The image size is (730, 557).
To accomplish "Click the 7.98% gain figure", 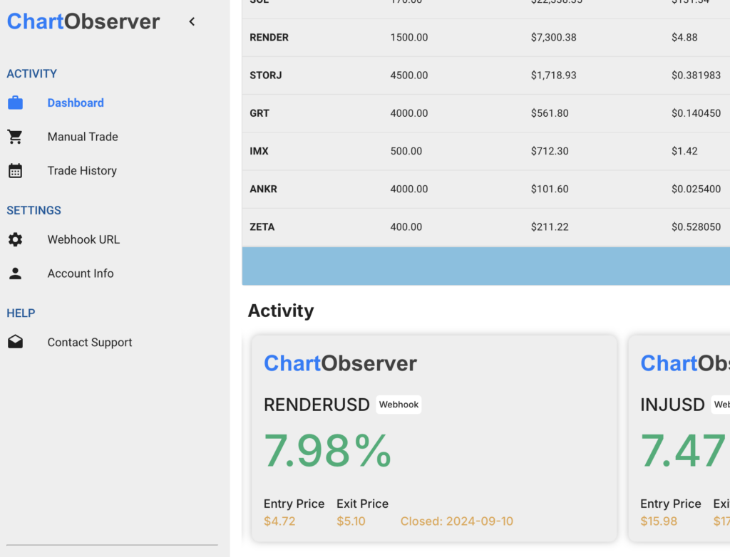I will point(328,451).
